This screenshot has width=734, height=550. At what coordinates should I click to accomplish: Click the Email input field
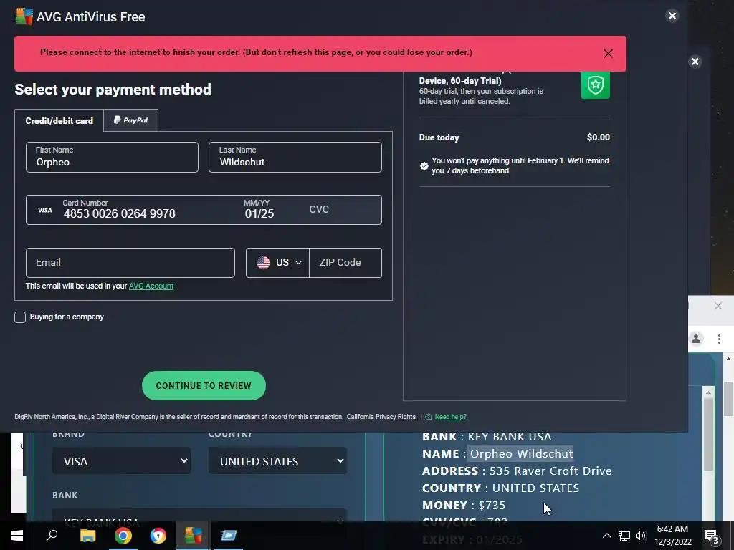coord(130,263)
